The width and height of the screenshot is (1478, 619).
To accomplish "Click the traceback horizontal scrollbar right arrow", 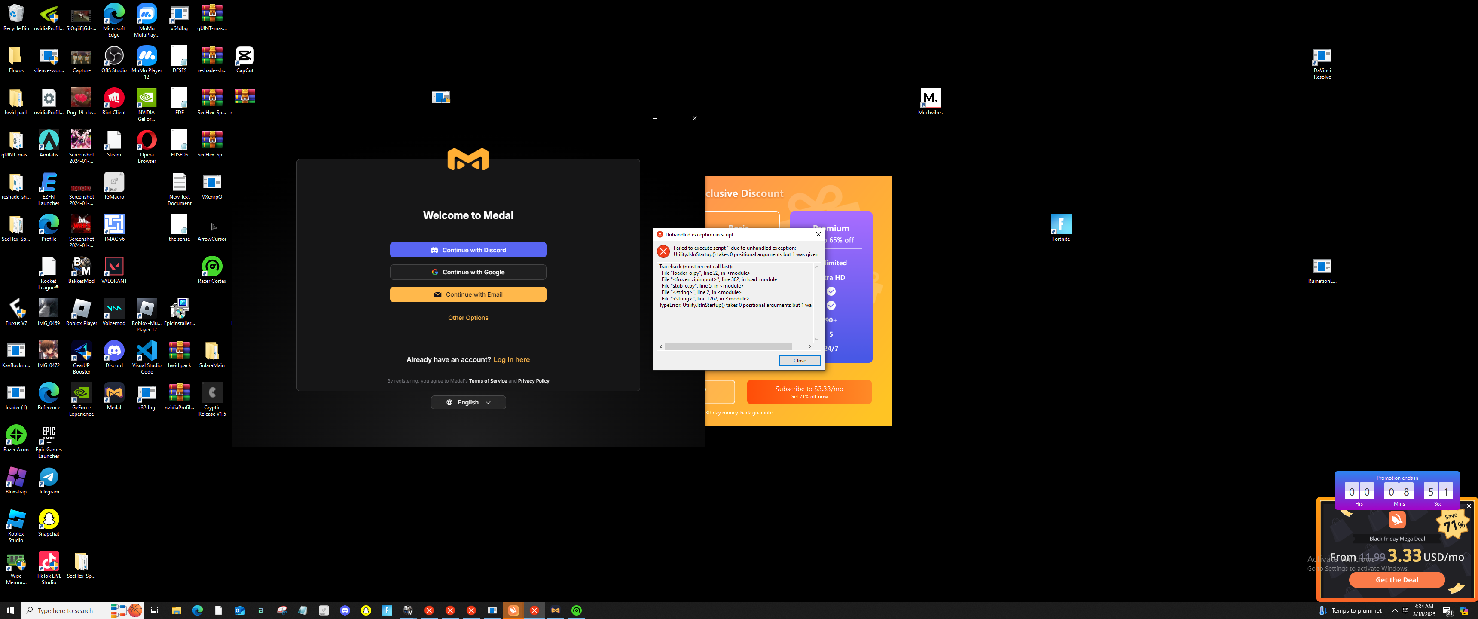I will pyautogui.click(x=809, y=346).
